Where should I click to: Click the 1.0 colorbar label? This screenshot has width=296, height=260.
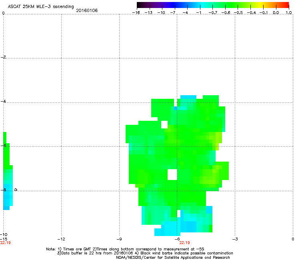[289, 13]
